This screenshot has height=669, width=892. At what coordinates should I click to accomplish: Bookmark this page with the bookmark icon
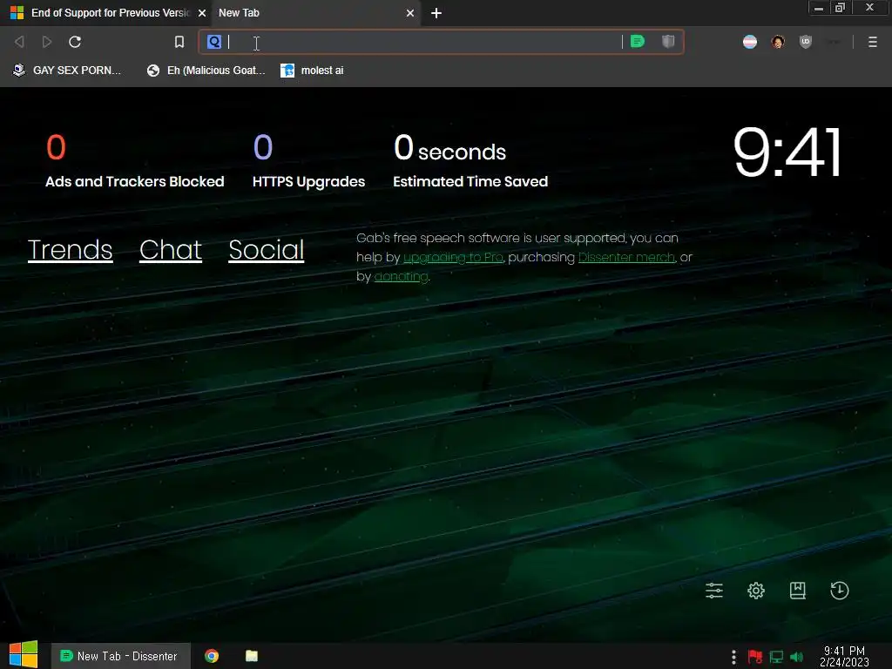[179, 42]
